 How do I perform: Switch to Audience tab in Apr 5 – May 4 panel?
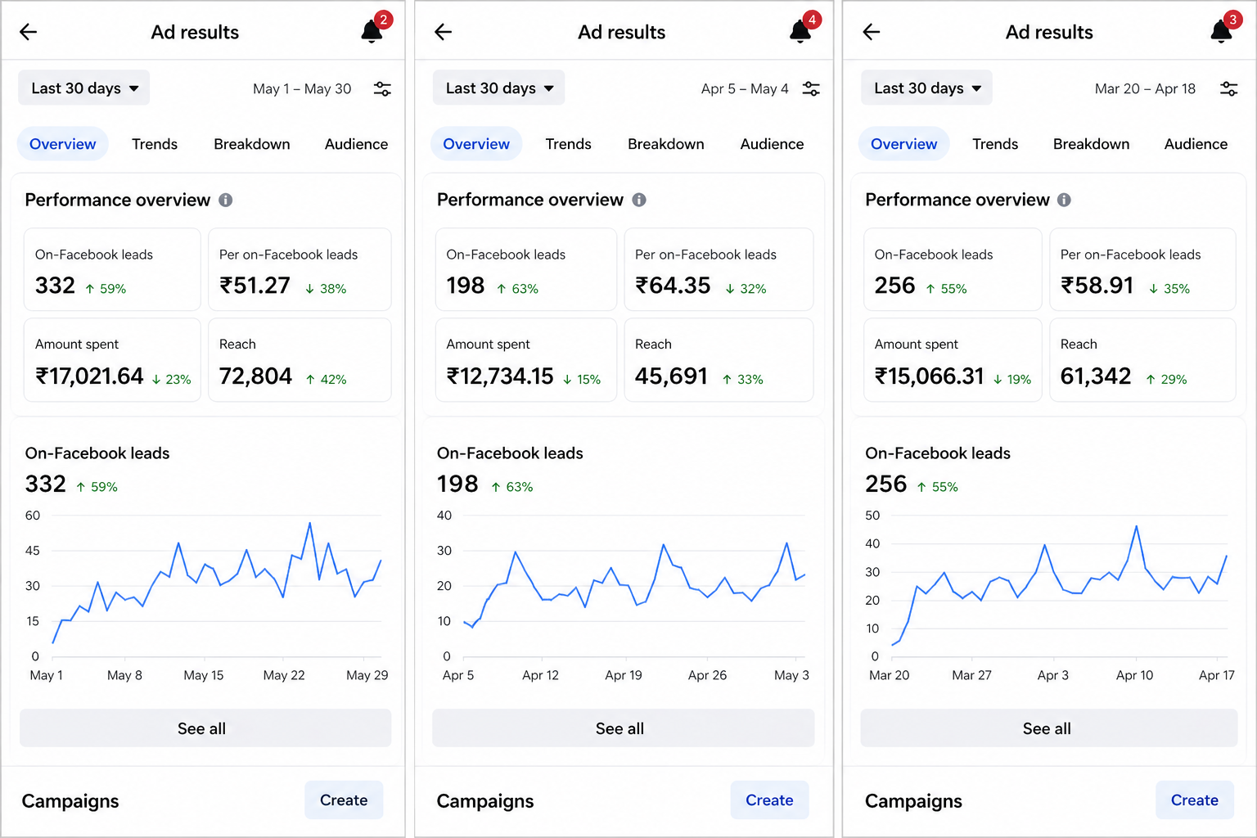(772, 144)
